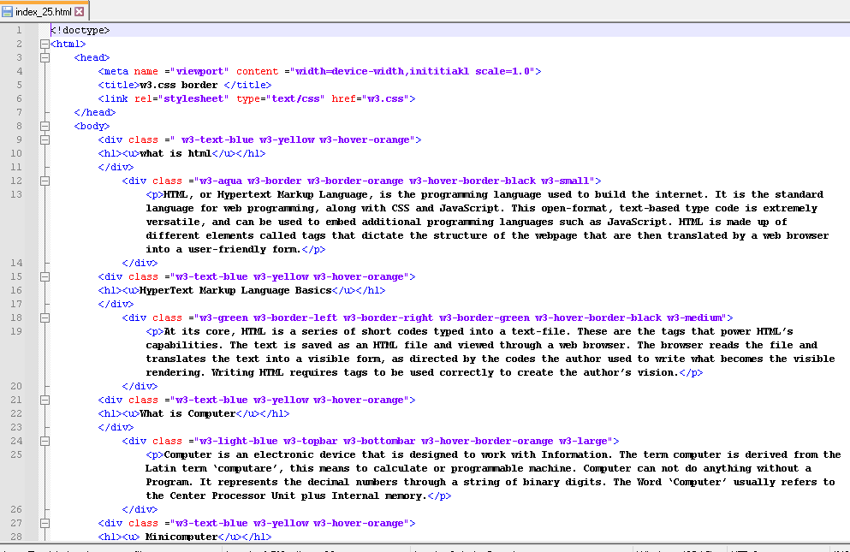Collapse the <html> fold marker on line 2

[44, 44]
